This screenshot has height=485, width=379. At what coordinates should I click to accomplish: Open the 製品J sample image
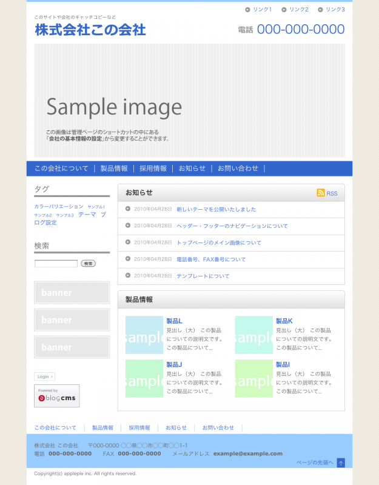(144, 379)
